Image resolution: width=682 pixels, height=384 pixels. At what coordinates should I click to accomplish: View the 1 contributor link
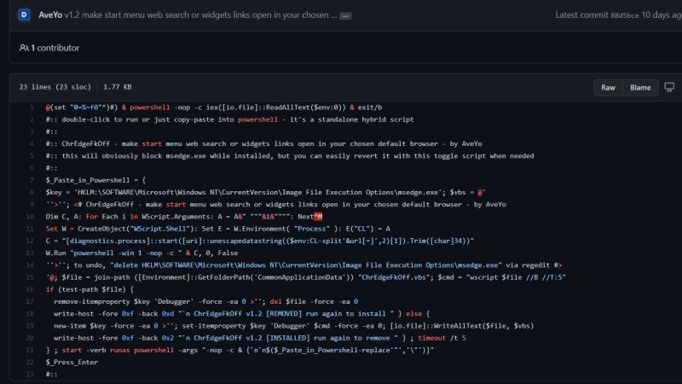tap(55, 48)
